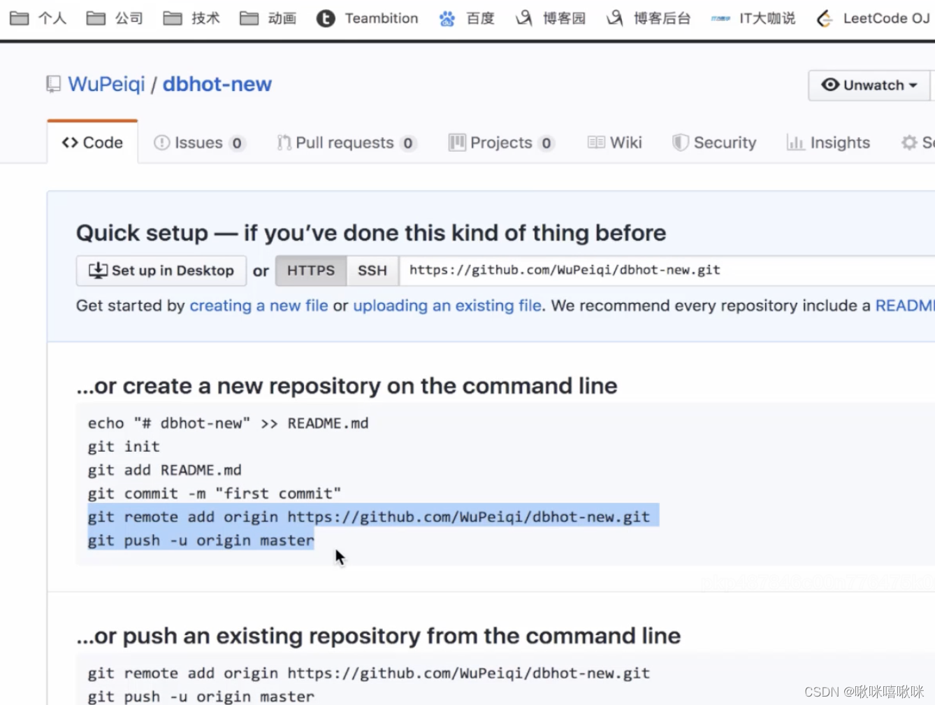Viewport: 935px width, 705px height.
Task: Click the Pull requests tab icon
Action: coord(284,143)
